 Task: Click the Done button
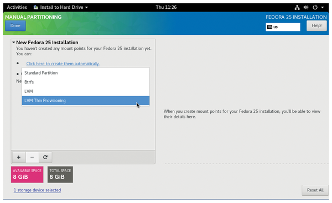pos(15,25)
